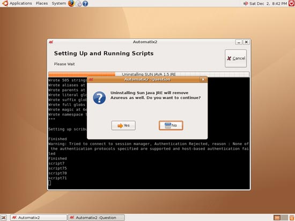Click the Ubuntu logo in top panel

(5, 3)
